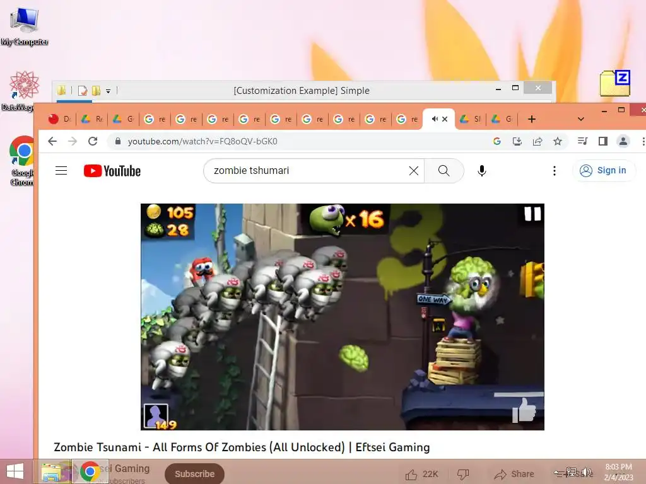Mute the tab via speaker icon
Screen dimensions: 646x484
[435, 119]
